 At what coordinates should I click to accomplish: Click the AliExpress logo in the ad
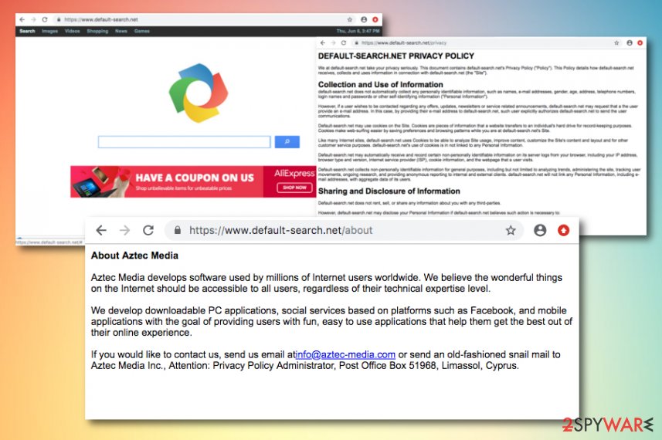[x=294, y=174]
